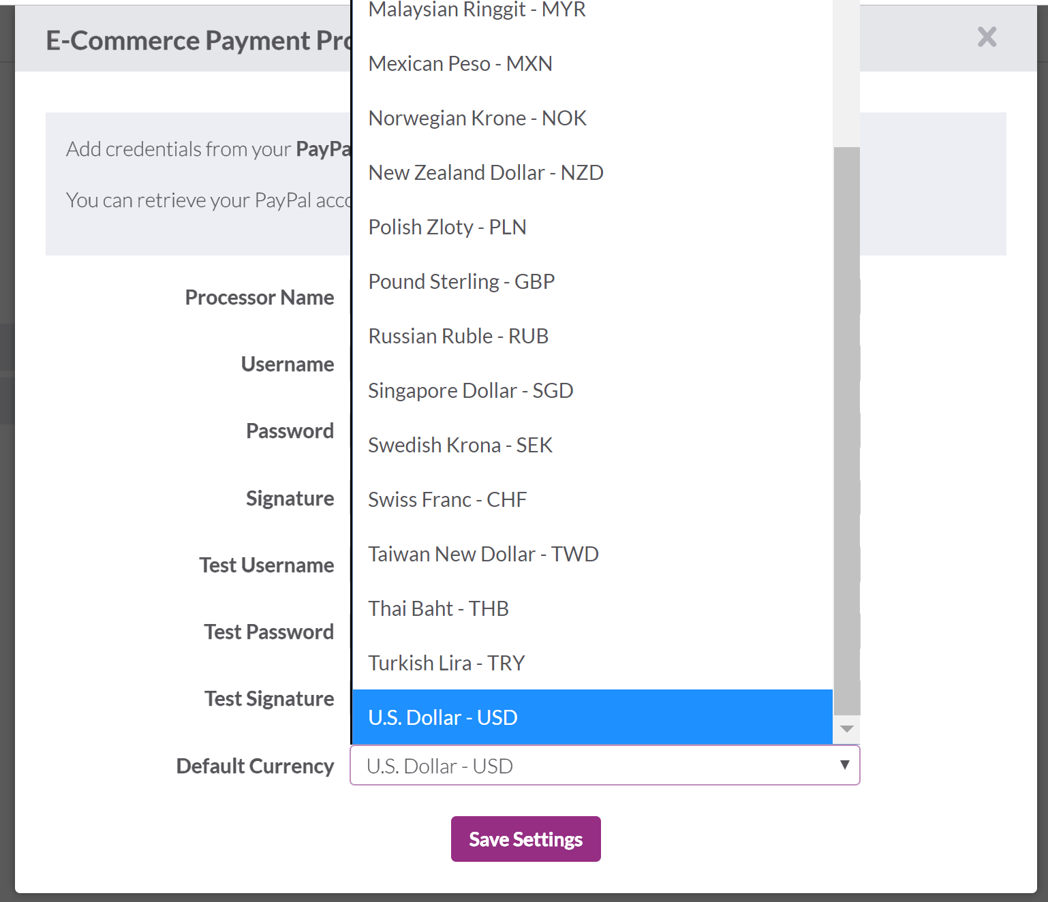Choose Norwegian Krone - NOK currency

(x=592, y=118)
